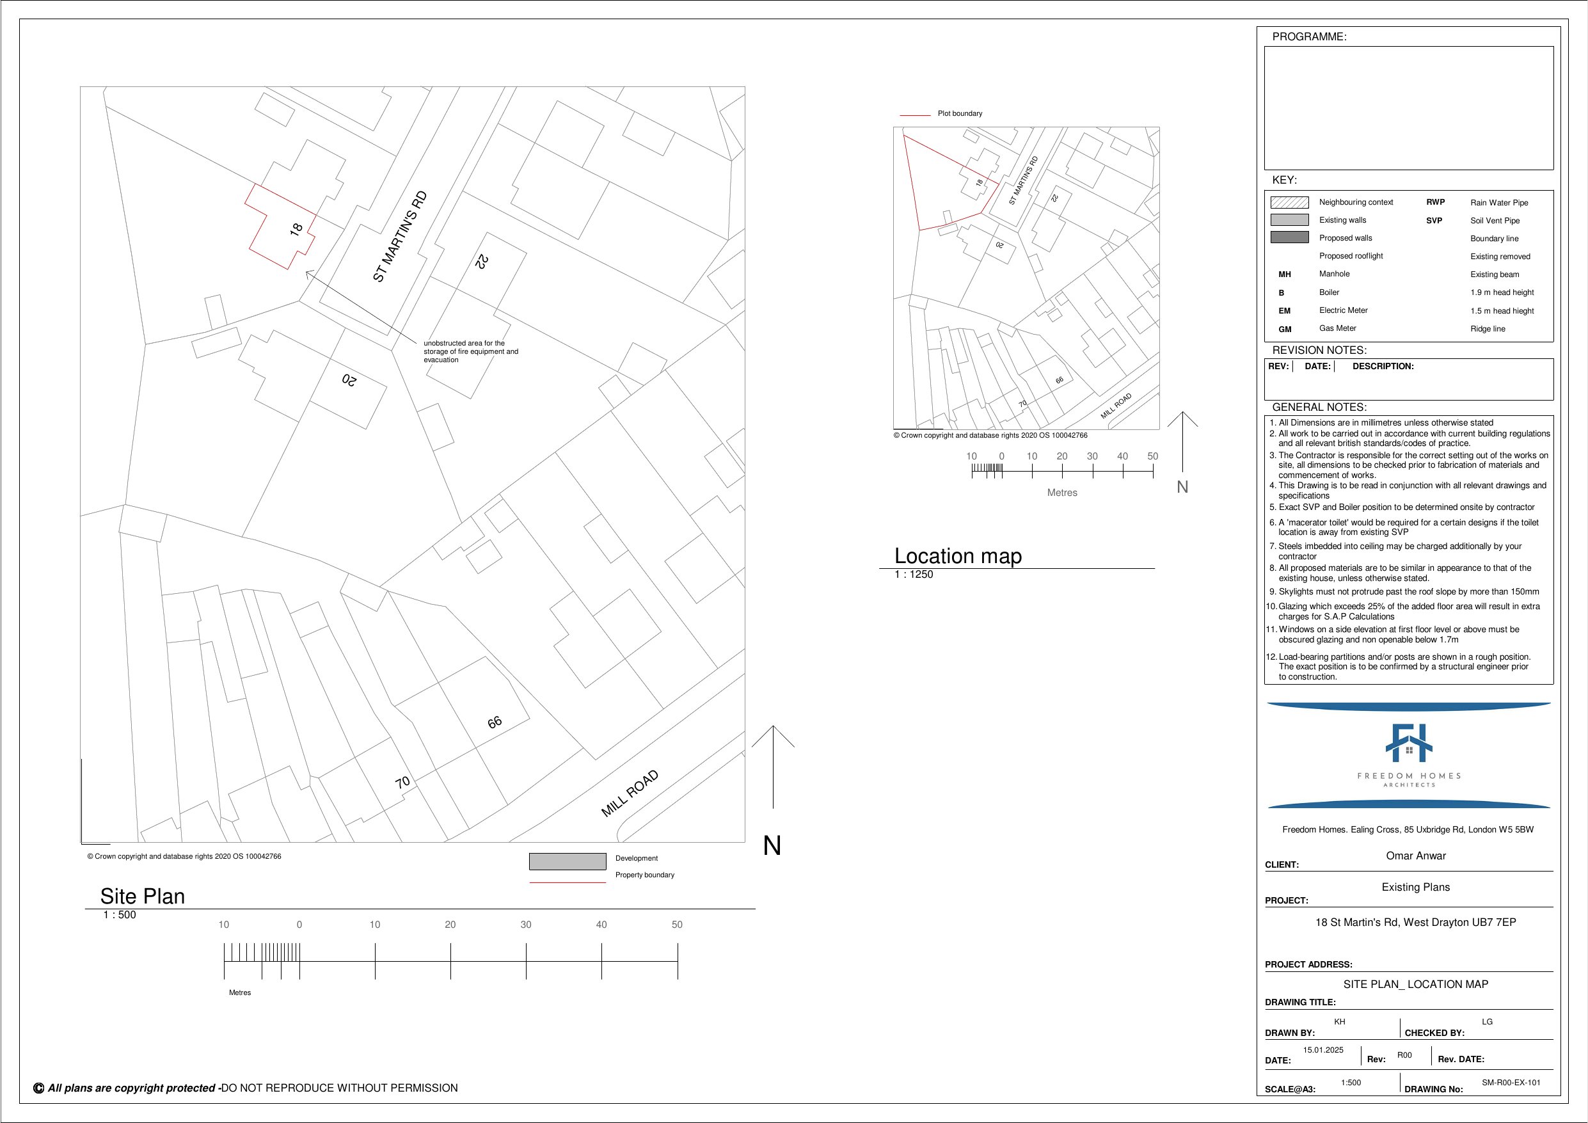Click the project address 18 St Martin's Rd
Image resolution: width=1588 pixels, height=1123 pixels.
pos(1415,922)
